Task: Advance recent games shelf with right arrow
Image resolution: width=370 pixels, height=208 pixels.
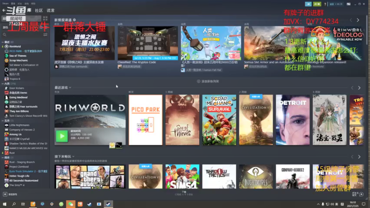Action: [x=359, y=88]
